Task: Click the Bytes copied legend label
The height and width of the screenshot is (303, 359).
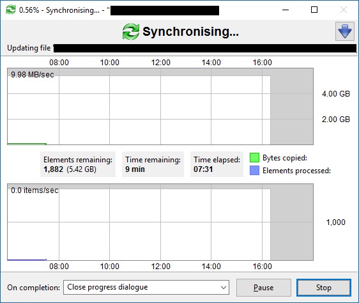Action: (x=285, y=158)
